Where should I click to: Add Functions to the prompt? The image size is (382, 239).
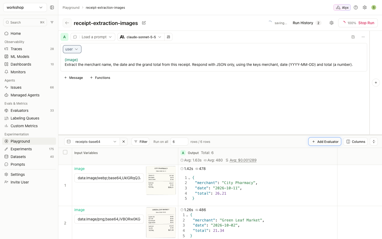click(x=100, y=78)
